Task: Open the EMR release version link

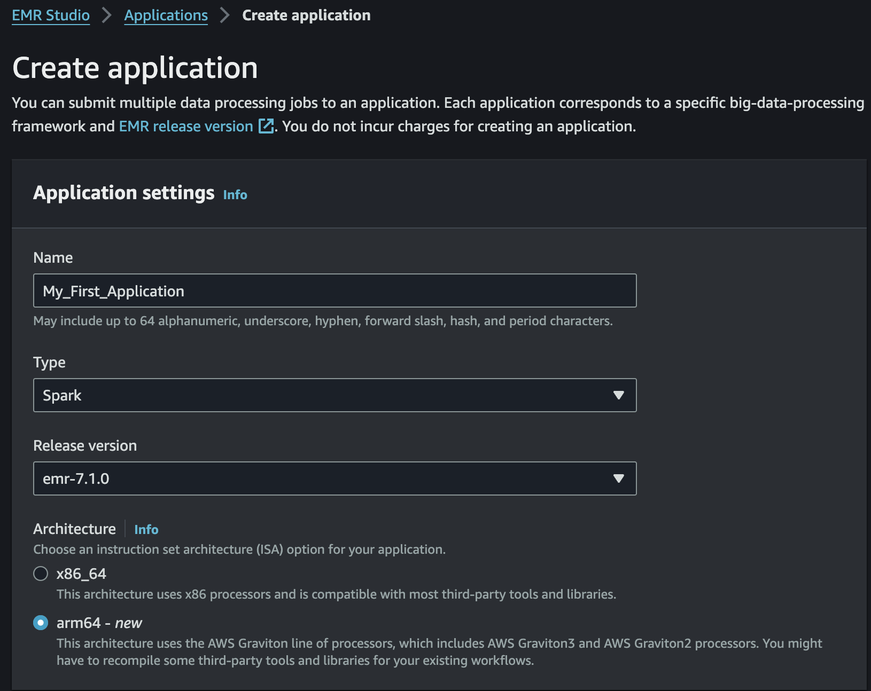Action: (x=186, y=127)
